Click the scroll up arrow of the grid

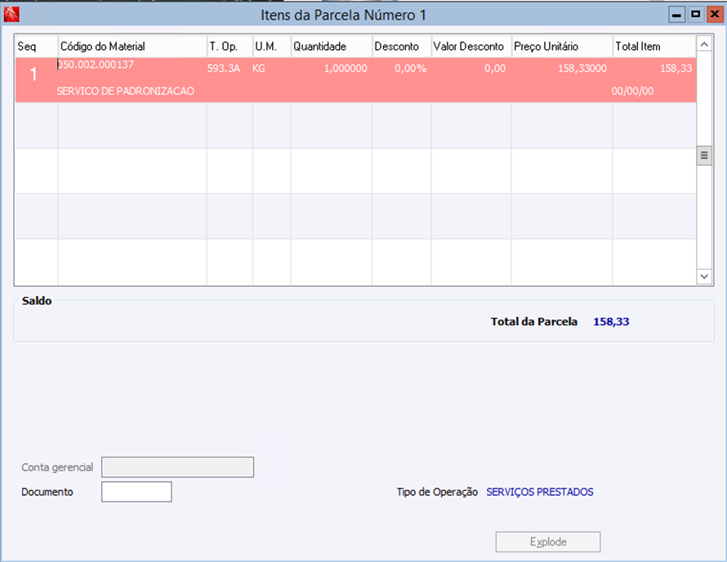[704, 44]
